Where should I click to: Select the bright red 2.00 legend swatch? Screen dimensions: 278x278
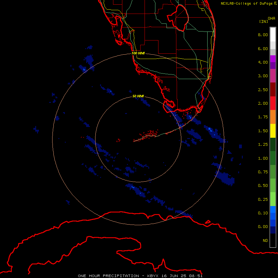click(273, 103)
